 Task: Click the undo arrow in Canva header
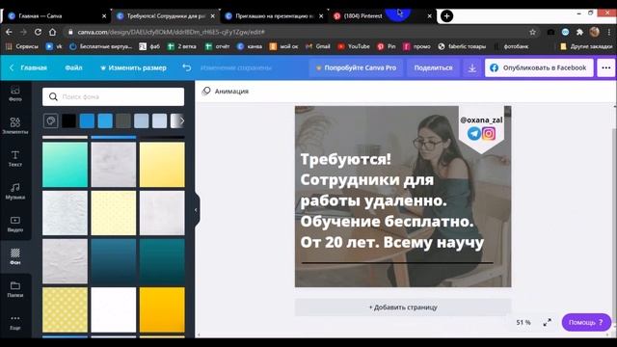click(186, 67)
